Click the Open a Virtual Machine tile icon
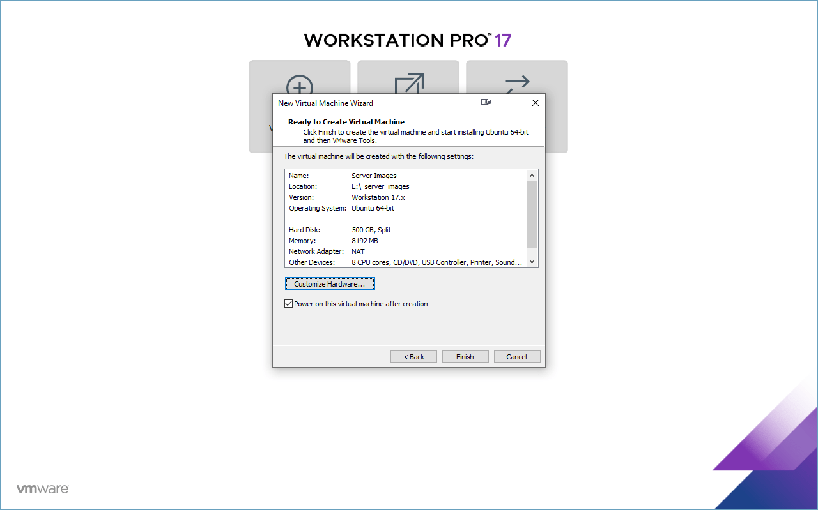The width and height of the screenshot is (818, 510). pos(408,84)
